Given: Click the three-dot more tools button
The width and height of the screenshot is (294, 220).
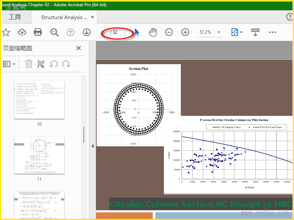Looking at the screenshot, I should click(x=272, y=32).
